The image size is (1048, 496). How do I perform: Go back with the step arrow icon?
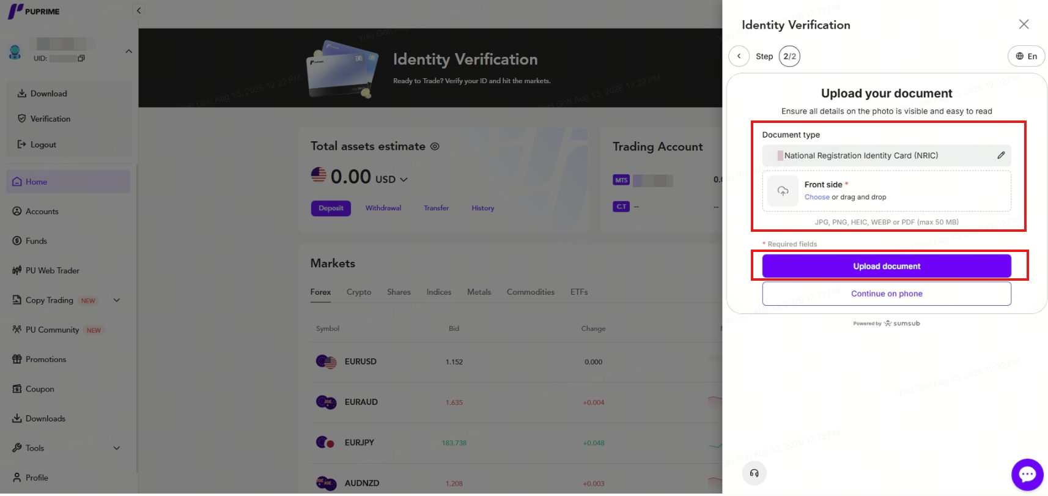(x=739, y=56)
